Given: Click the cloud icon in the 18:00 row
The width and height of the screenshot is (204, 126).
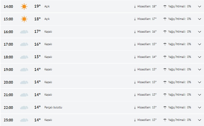Looking at the screenshot, I should click(x=24, y=57).
